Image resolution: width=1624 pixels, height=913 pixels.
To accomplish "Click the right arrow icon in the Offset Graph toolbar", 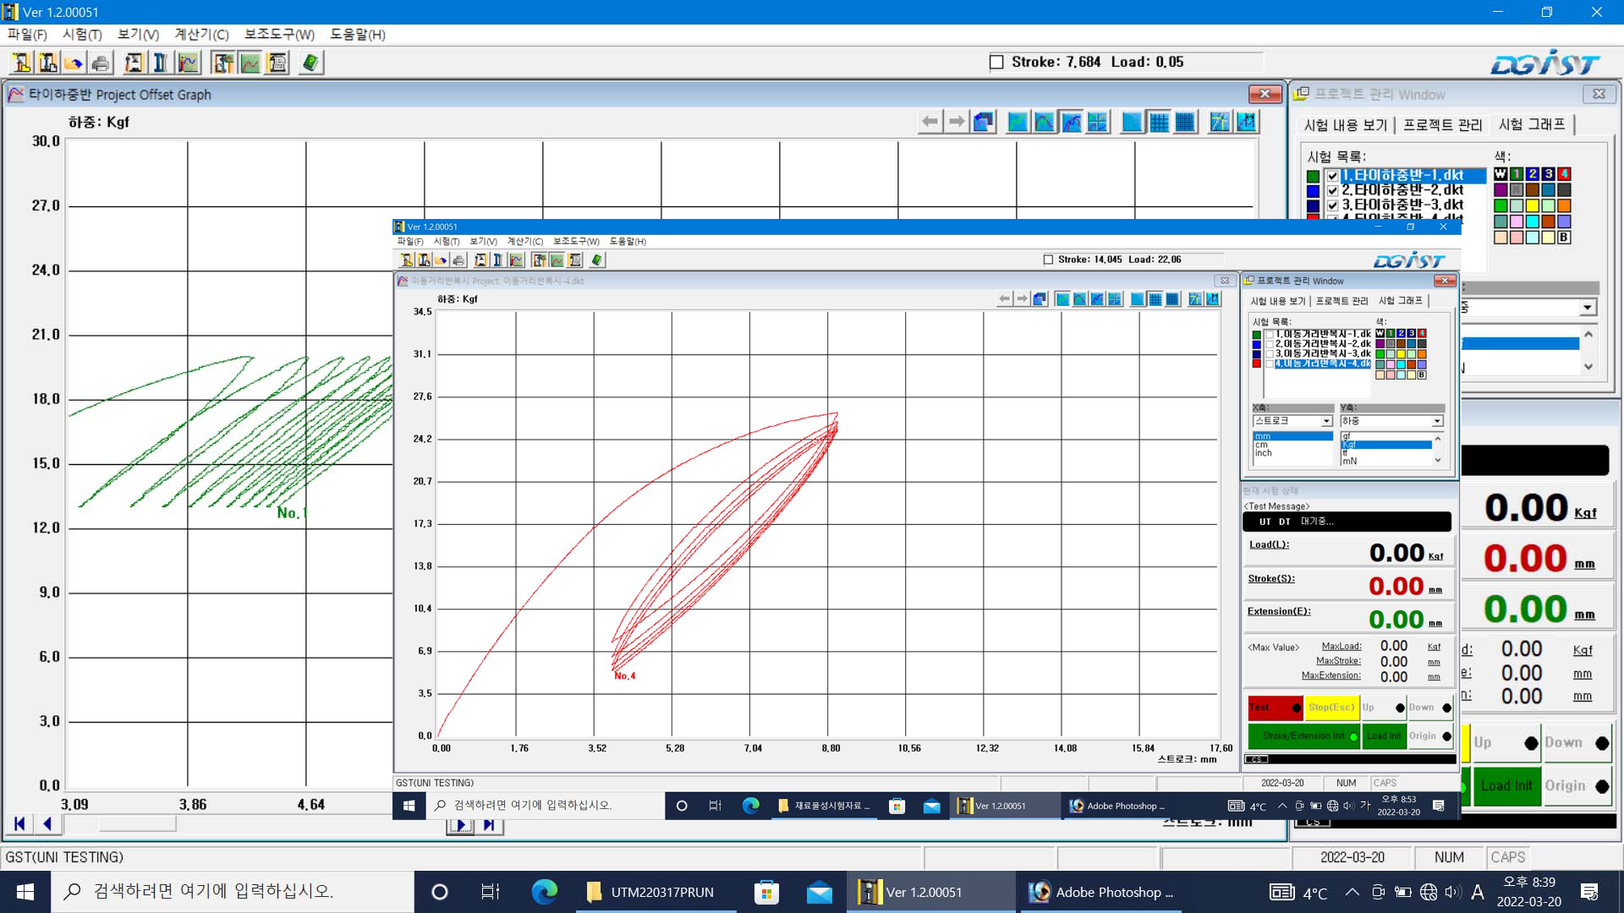I will [x=956, y=122].
